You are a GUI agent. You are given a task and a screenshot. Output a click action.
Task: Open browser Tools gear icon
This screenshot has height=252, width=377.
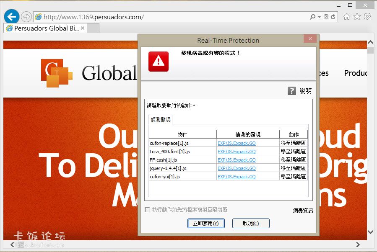point(367,17)
